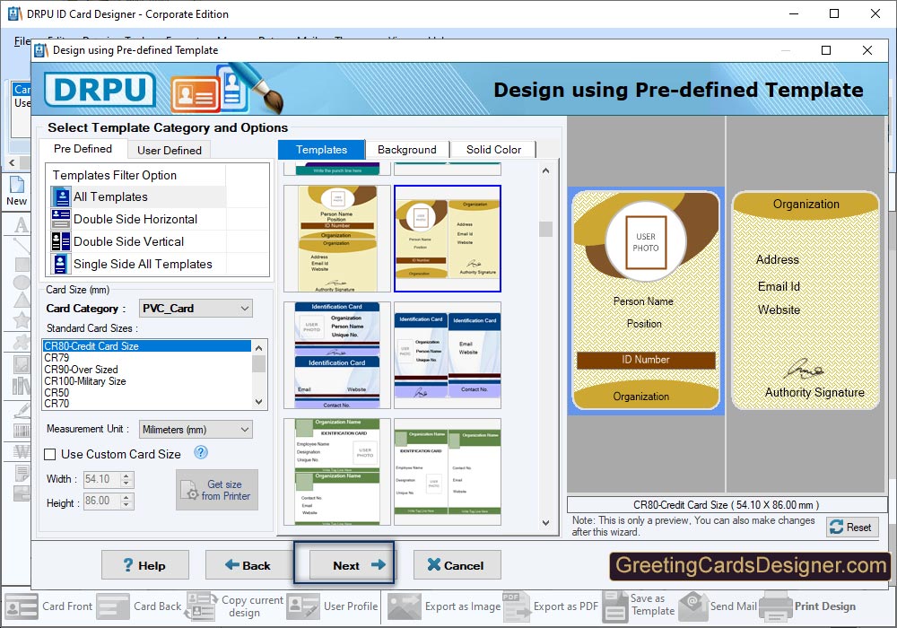The width and height of the screenshot is (897, 628).
Task: Select CR80-Credit Card Size in list
Action: pos(146,346)
